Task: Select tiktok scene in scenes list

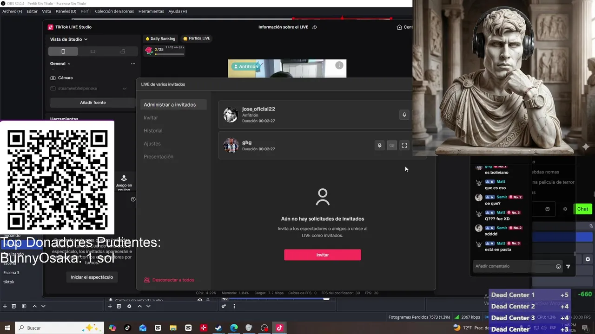Action: 9,282
